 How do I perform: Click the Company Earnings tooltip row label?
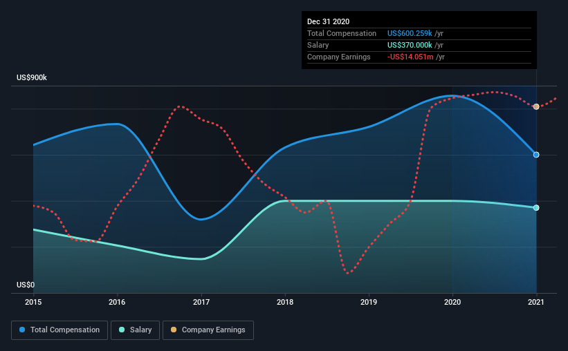pyautogui.click(x=339, y=57)
